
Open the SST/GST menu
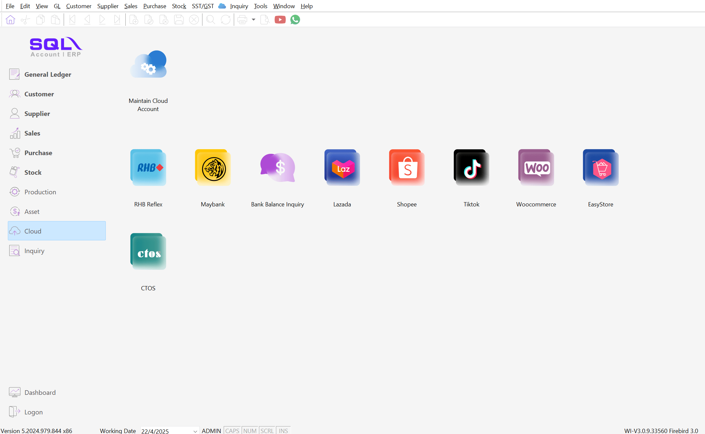click(203, 6)
